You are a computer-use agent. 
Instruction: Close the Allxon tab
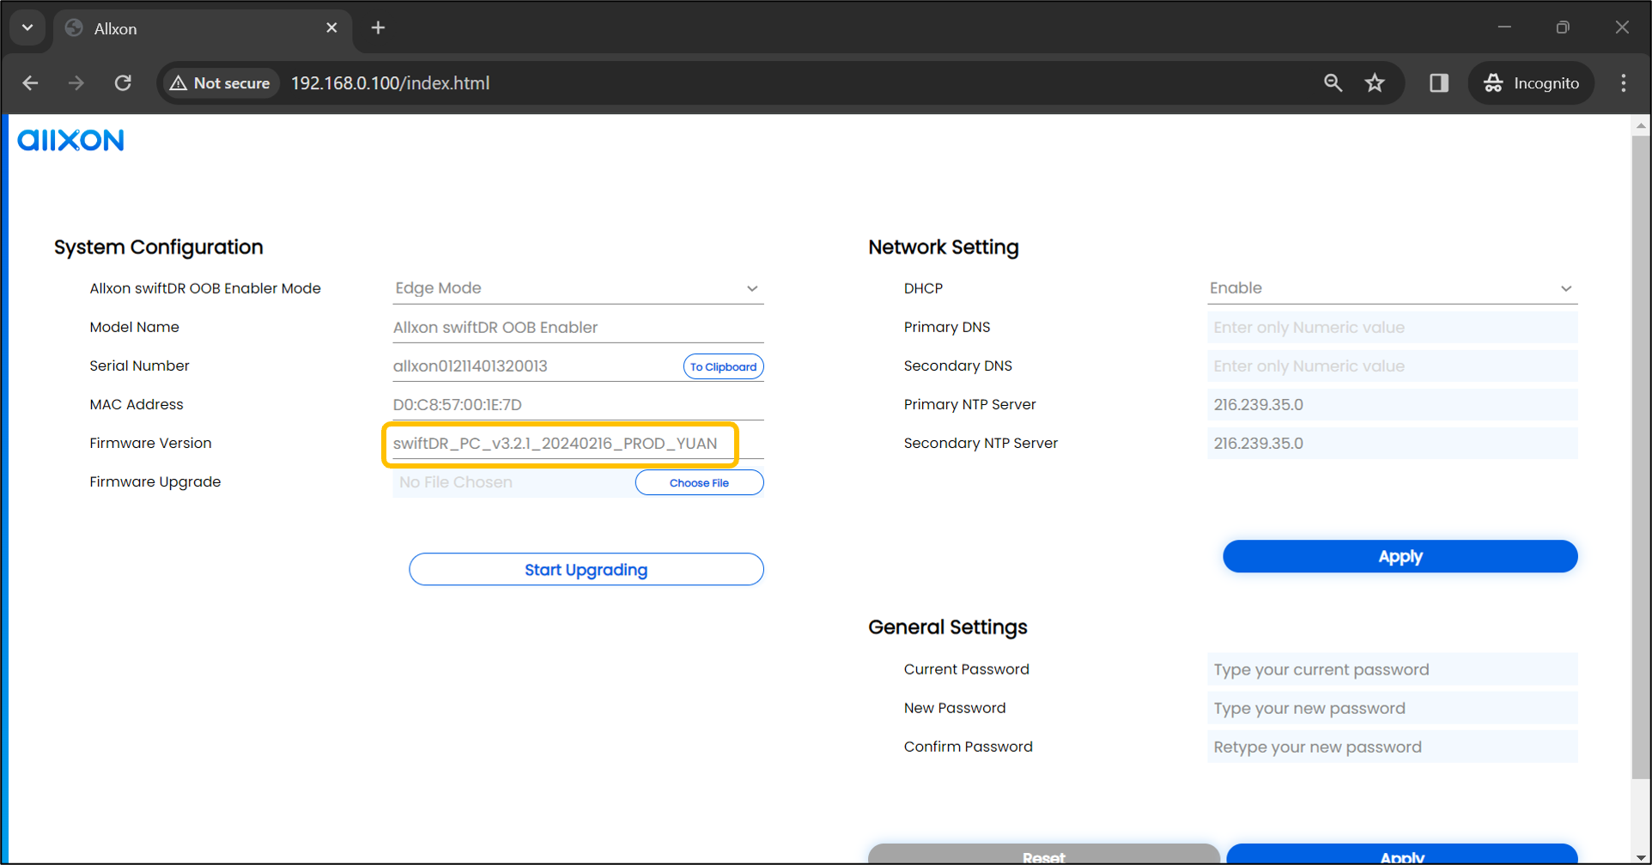[331, 28]
